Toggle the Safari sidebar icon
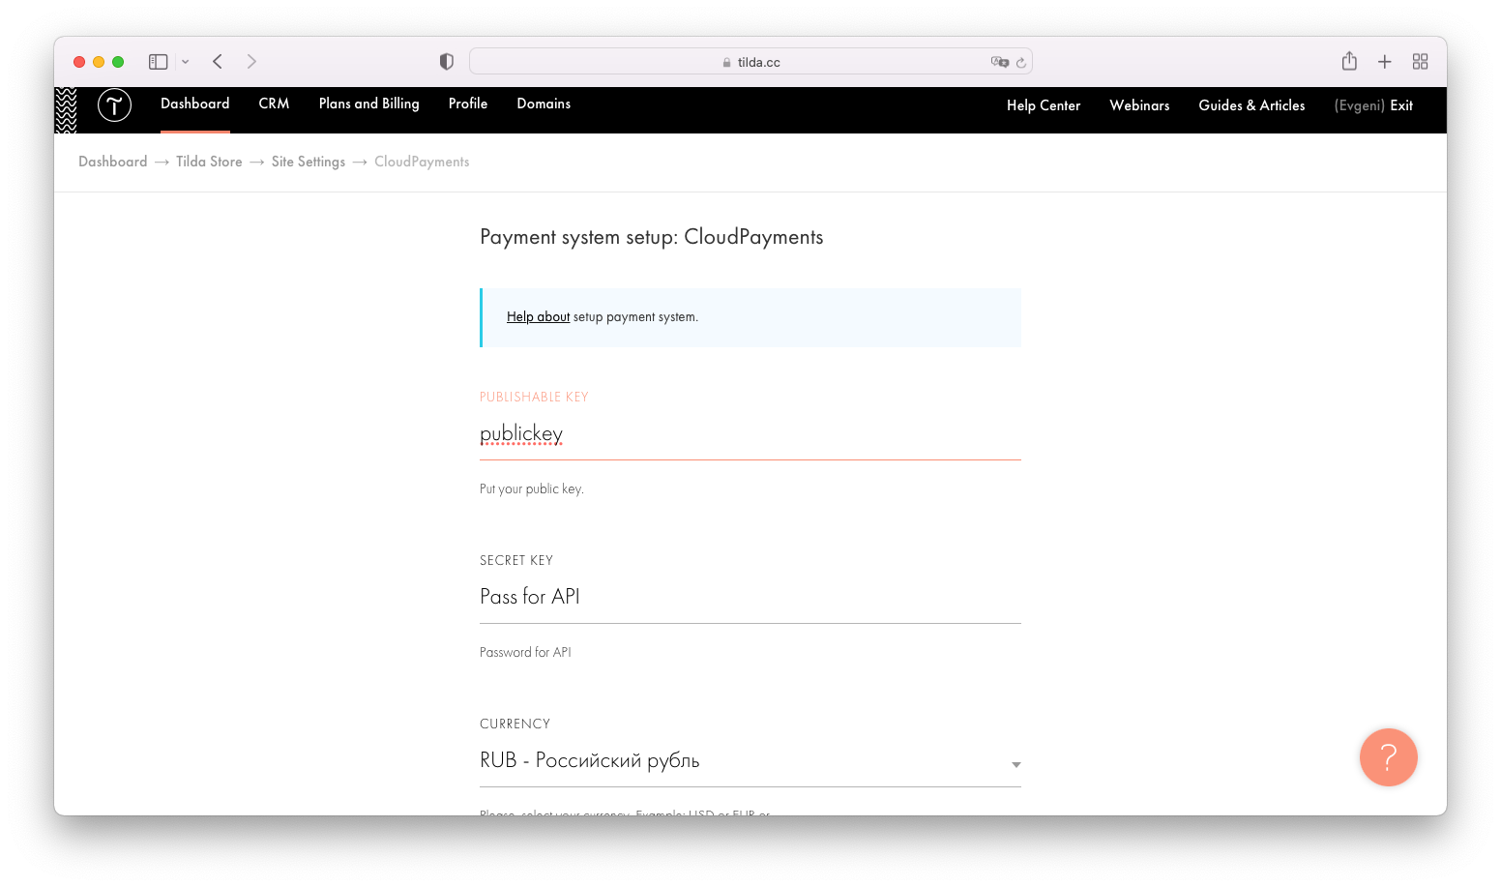Viewport: 1501px width, 887px height. [158, 61]
